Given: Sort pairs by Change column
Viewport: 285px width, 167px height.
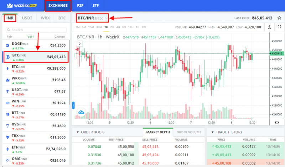Looking at the screenshot, I should [59, 37].
